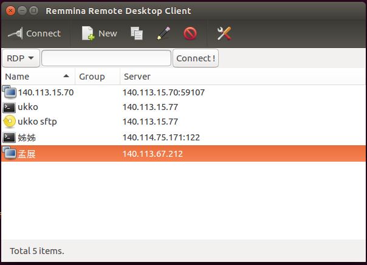Click the Connect label in the toolbar

point(44,33)
